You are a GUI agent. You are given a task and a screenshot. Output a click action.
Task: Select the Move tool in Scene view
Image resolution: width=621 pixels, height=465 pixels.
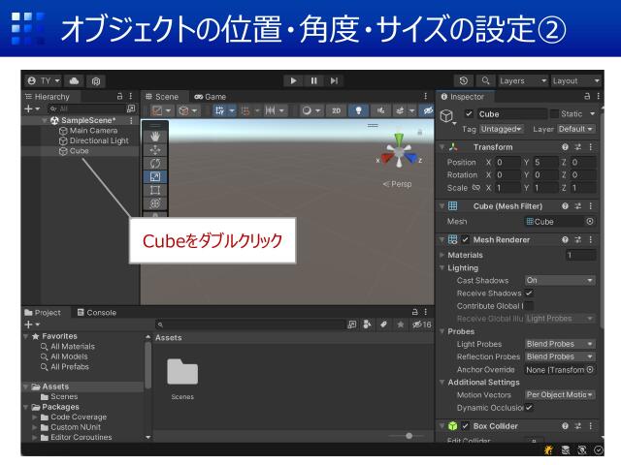[x=155, y=150]
